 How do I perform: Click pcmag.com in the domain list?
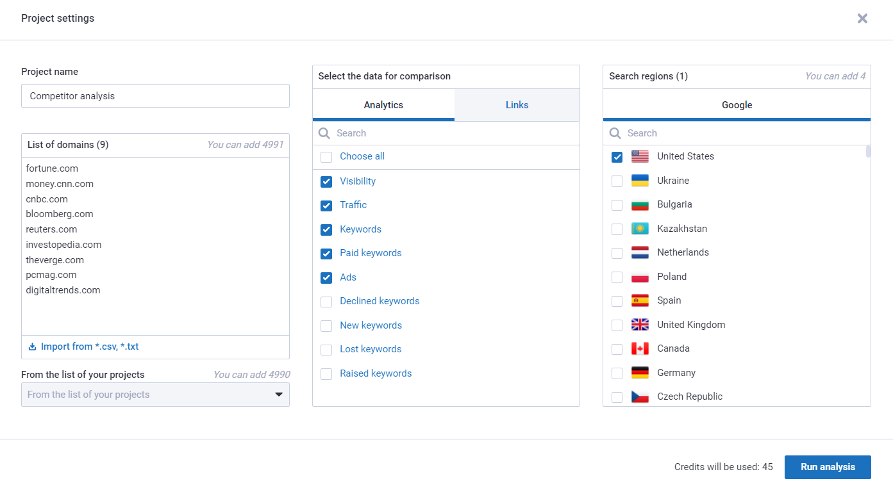[51, 275]
